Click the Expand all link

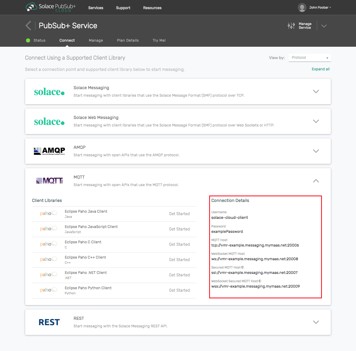coord(321,69)
